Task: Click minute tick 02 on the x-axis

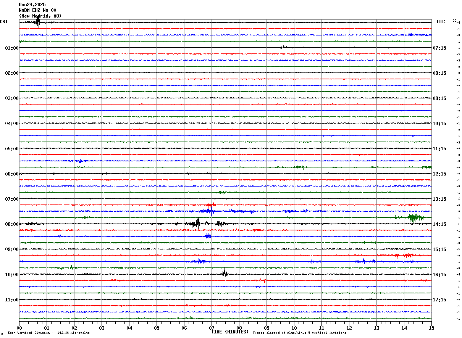Action: pyautogui.click(x=74, y=328)
